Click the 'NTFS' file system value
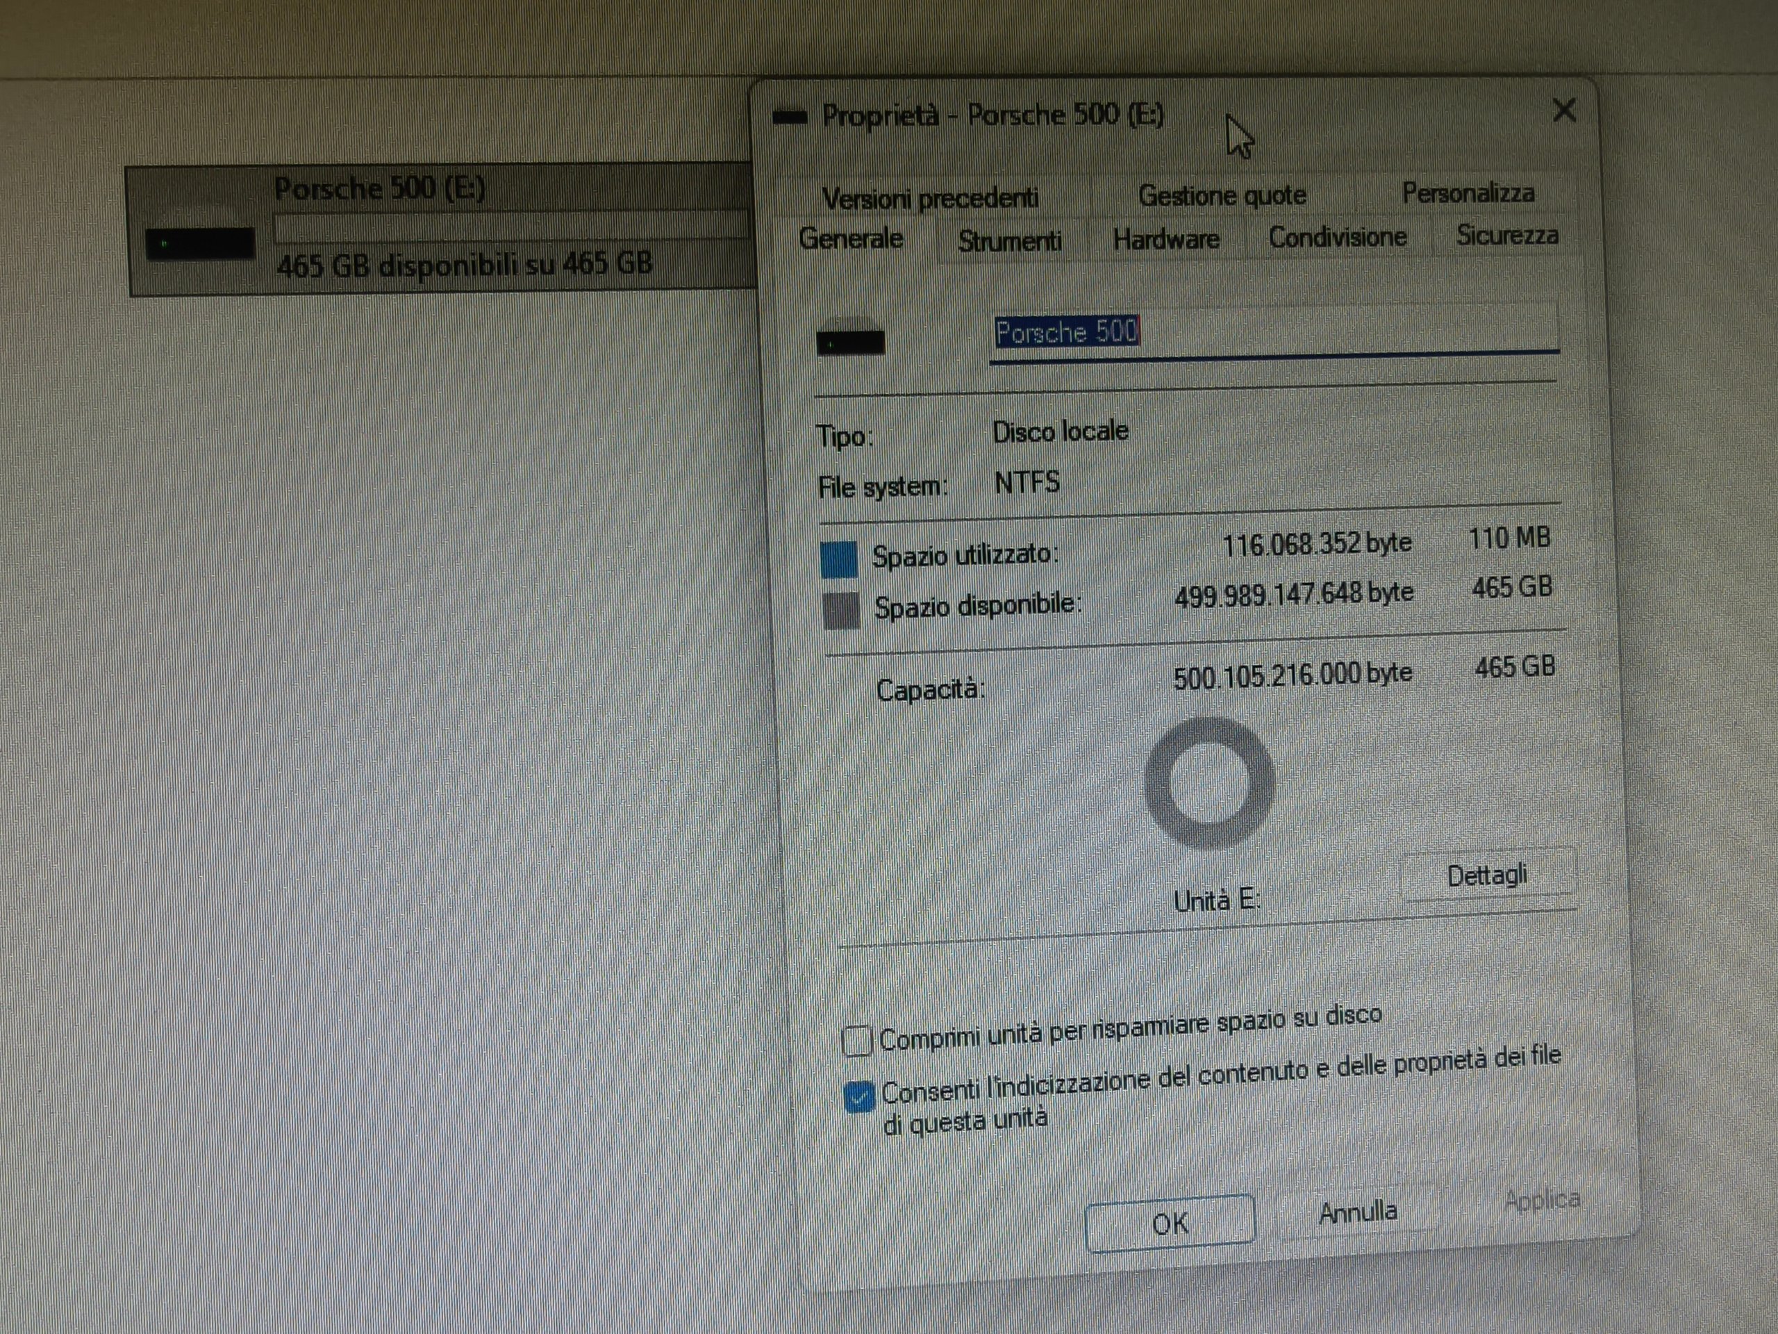Viewport: 1778px width, 1334px height. 1027,482
